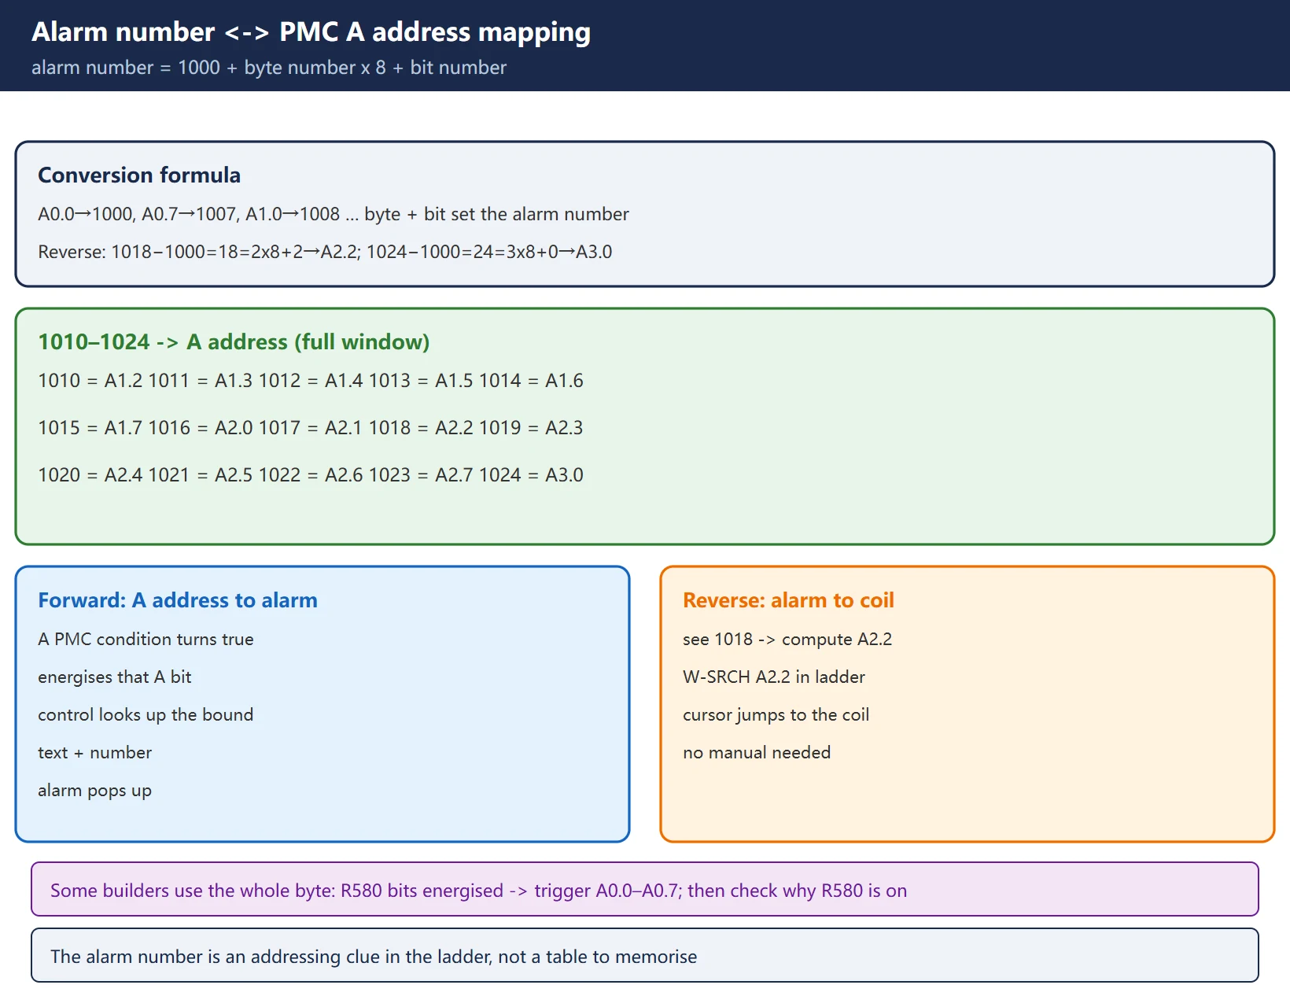1290x1007 pixels.
Task: Click the line 'alarm pops up'
Action: pyautogui.click(x=94, y=790)
